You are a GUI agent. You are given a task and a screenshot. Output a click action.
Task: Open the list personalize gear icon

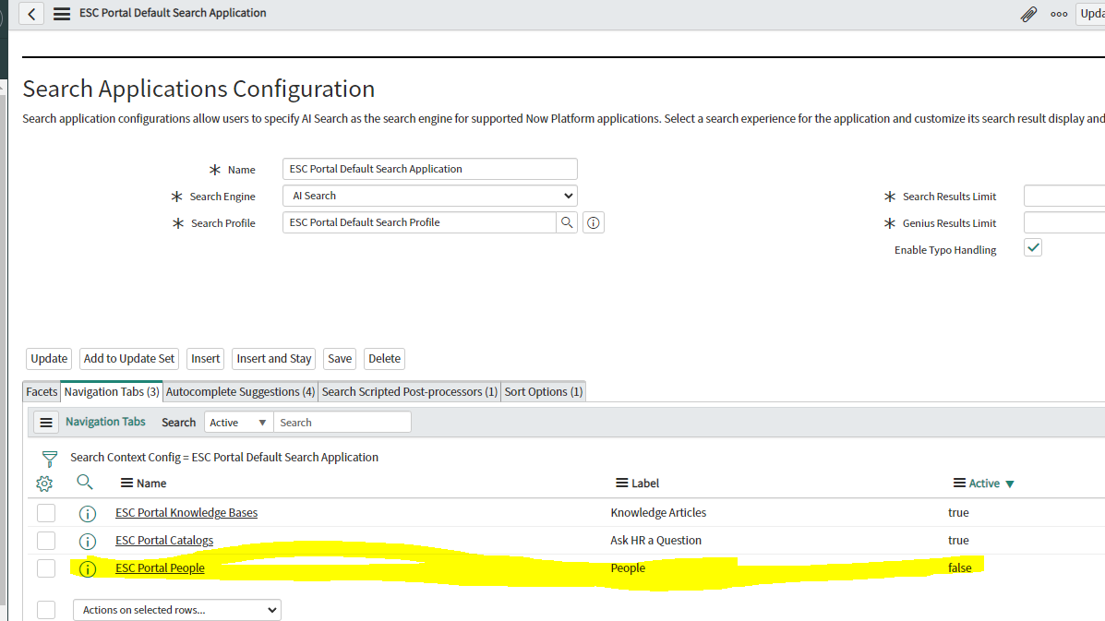point(44,484)
